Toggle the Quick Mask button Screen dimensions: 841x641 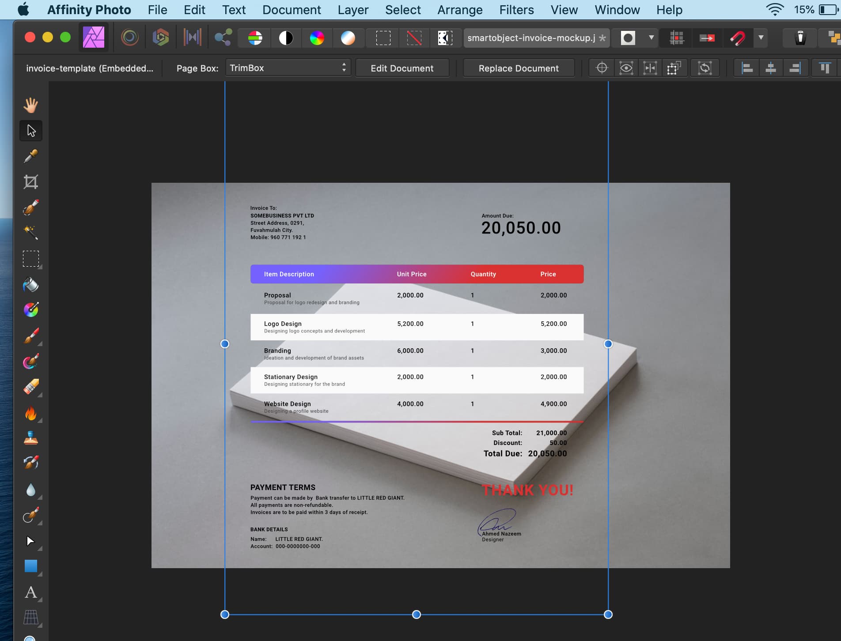(x=628, y=38)
